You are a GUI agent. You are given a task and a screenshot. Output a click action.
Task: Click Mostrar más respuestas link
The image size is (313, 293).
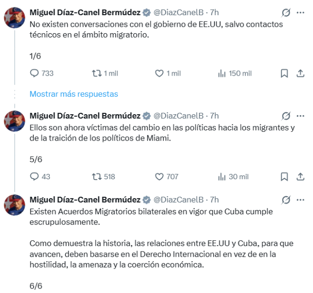tap(74, 94)
